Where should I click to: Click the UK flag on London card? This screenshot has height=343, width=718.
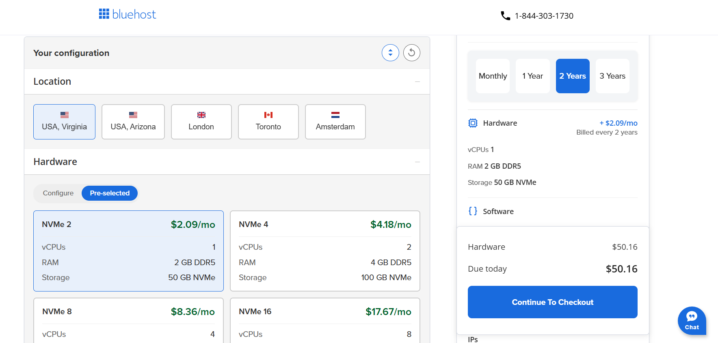[x=201, y=115]
